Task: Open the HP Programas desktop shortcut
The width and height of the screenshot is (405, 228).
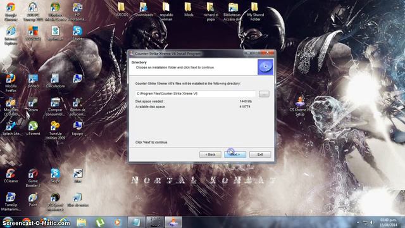Action: coord(77,12)
